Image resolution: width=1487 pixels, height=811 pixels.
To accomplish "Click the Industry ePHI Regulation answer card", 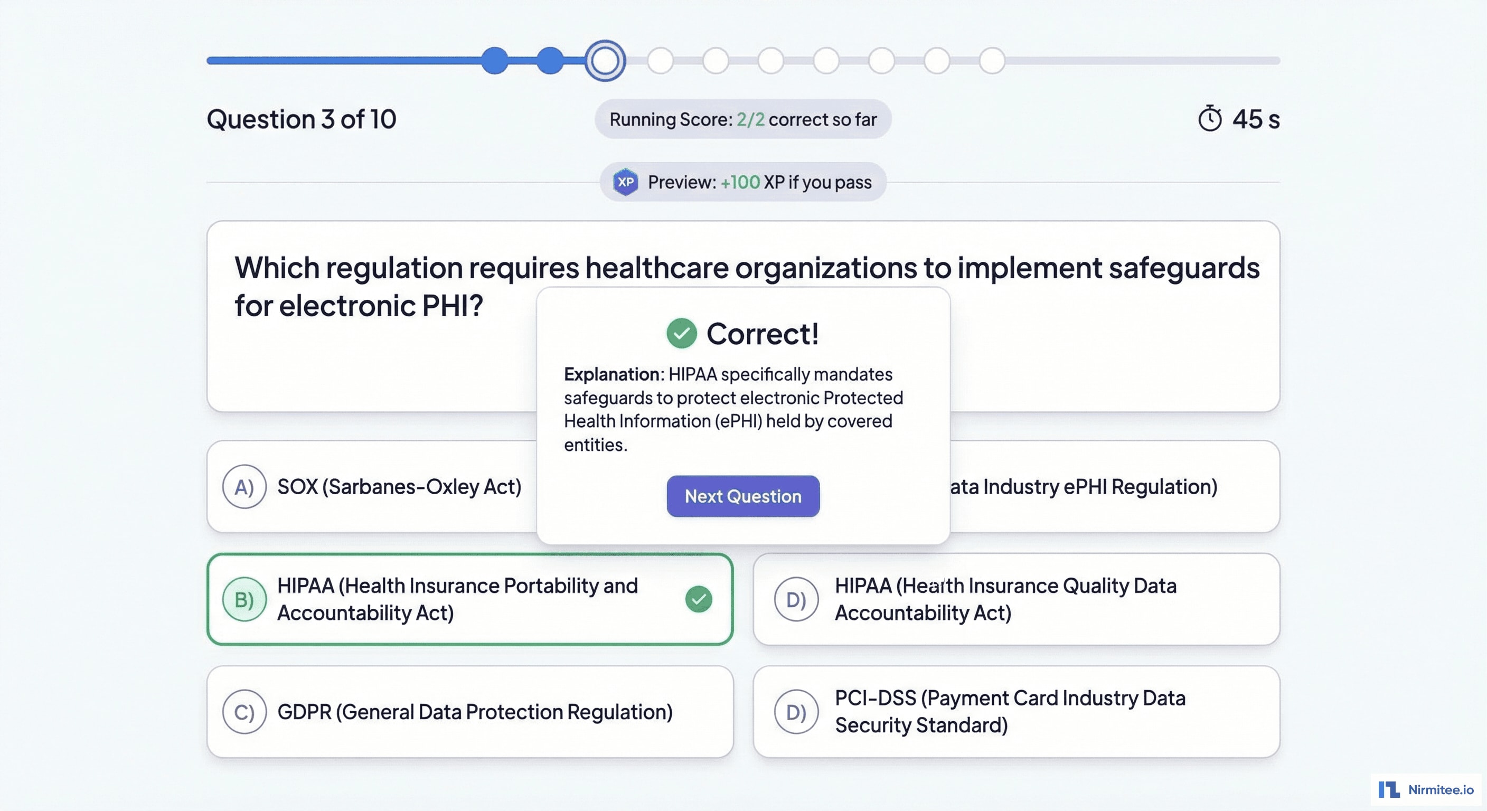I will tap(1114, 487).
